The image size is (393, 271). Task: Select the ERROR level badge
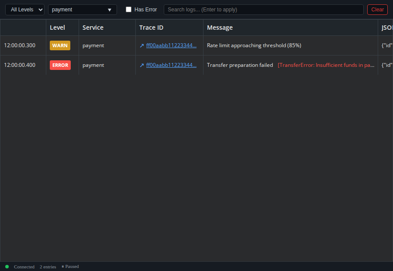tap(60, 65)
